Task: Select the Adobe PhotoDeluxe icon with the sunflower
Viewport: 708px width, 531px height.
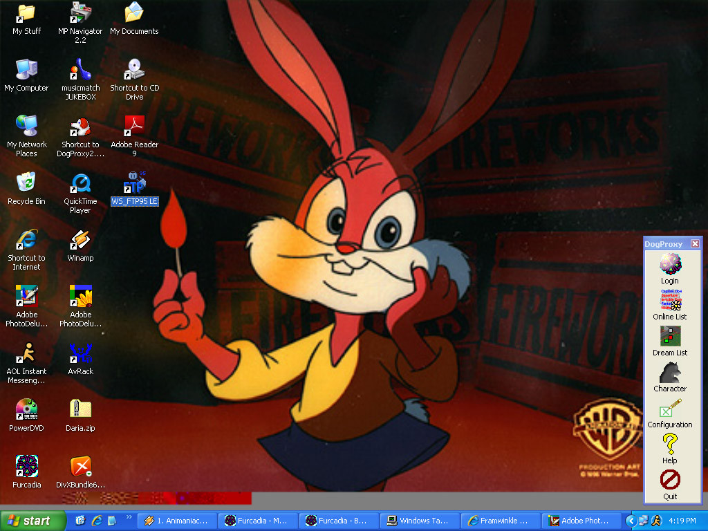Action: point(80,306)
